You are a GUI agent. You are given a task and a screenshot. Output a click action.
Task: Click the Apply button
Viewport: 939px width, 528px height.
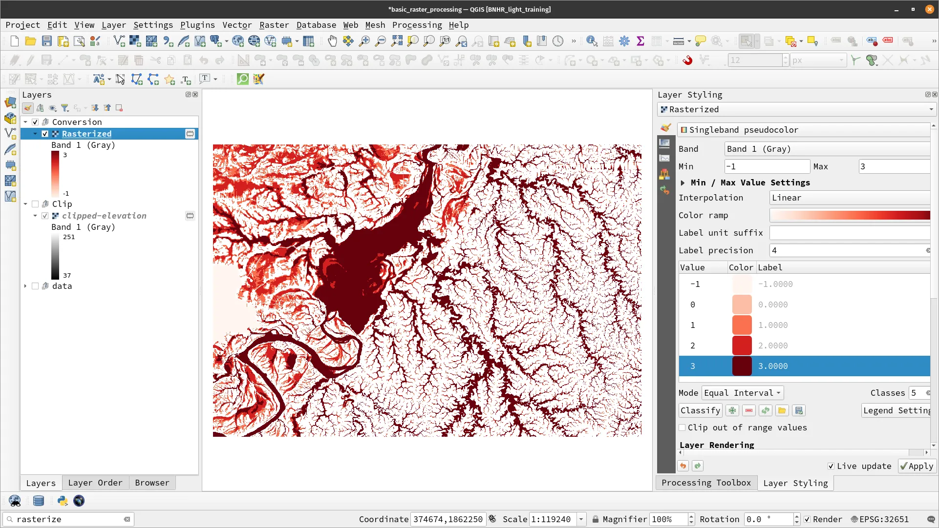917,466
